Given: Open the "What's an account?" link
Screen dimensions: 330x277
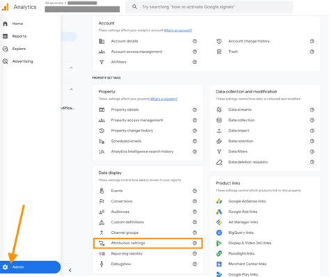Looking at the screenshot, I should point(178,31).
